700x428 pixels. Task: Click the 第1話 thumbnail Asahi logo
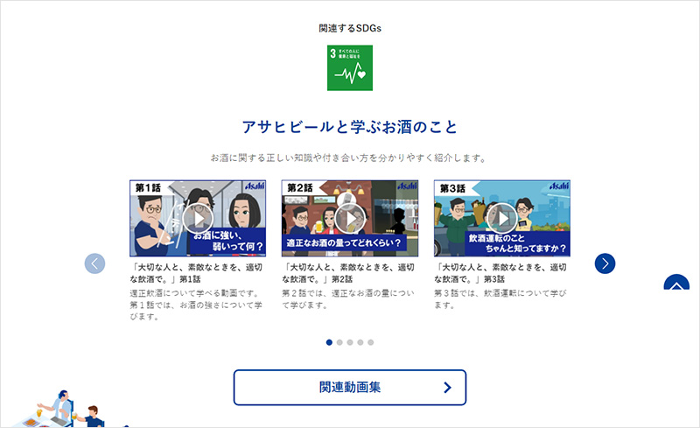[255, 186]
